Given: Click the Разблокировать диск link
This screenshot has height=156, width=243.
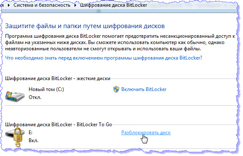Looking at the screenshot, I should click(x=146, y=133).
